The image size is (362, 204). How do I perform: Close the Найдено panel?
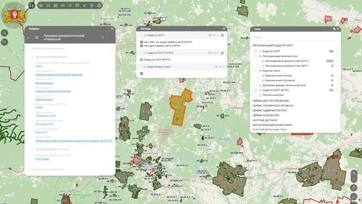(112, 29)
